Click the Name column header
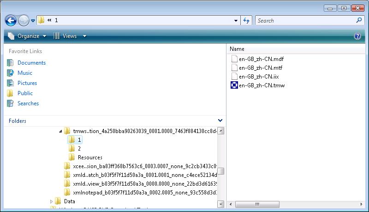369x212 pixels. (x=237, y=49)
